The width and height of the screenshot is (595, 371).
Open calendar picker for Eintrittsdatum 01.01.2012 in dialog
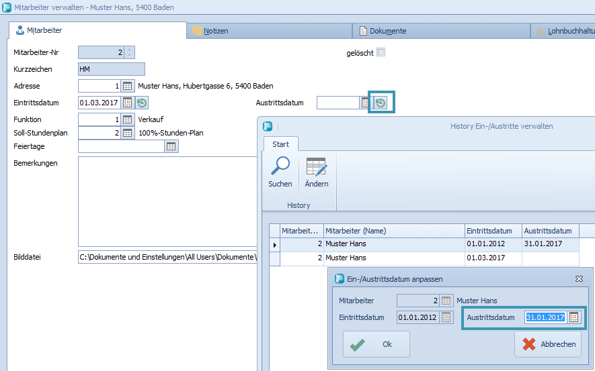coord(446,317)
